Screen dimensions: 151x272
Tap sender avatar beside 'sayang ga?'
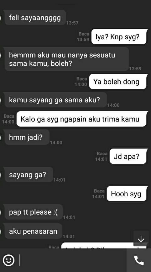tap(1, 175)
